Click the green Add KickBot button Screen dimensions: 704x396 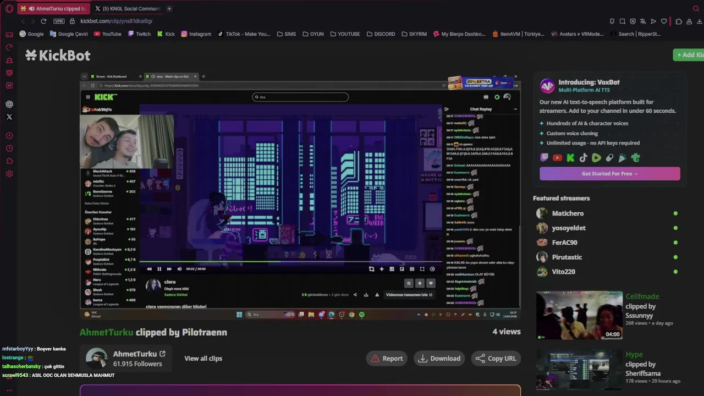point(689,54)
